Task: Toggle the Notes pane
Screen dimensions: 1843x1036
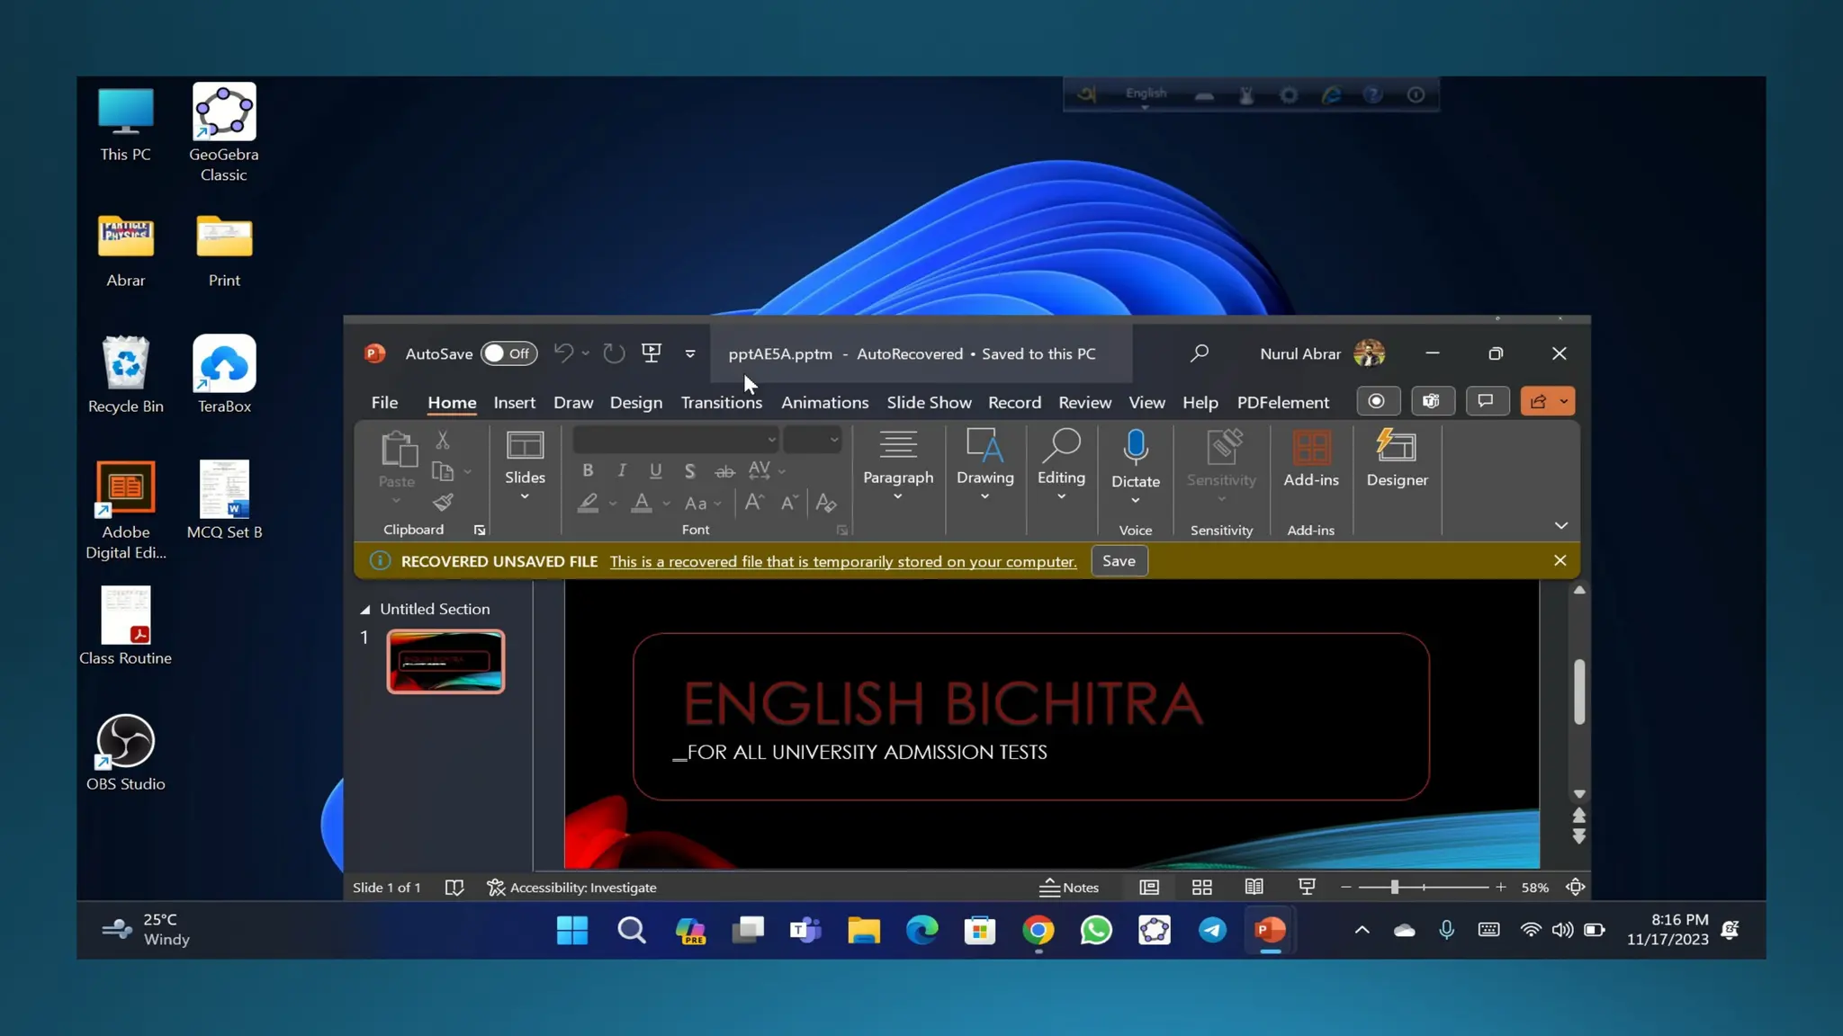Action: point(1069,888)
